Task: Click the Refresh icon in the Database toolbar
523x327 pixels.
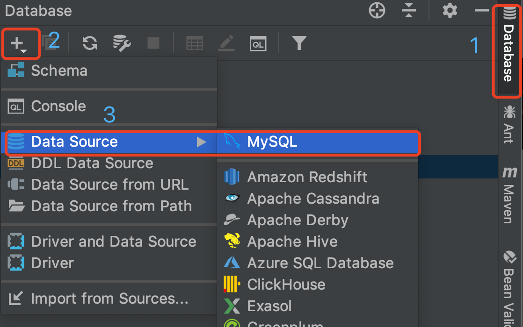Action: pos(89,43)
